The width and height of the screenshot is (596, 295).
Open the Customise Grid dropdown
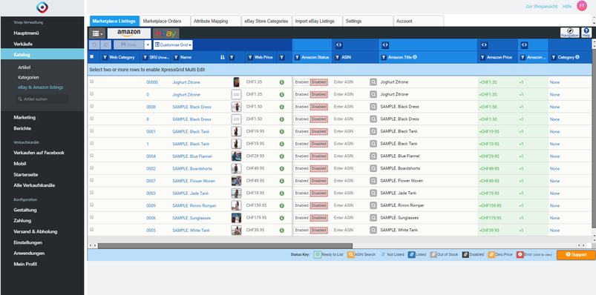(173, 44)
